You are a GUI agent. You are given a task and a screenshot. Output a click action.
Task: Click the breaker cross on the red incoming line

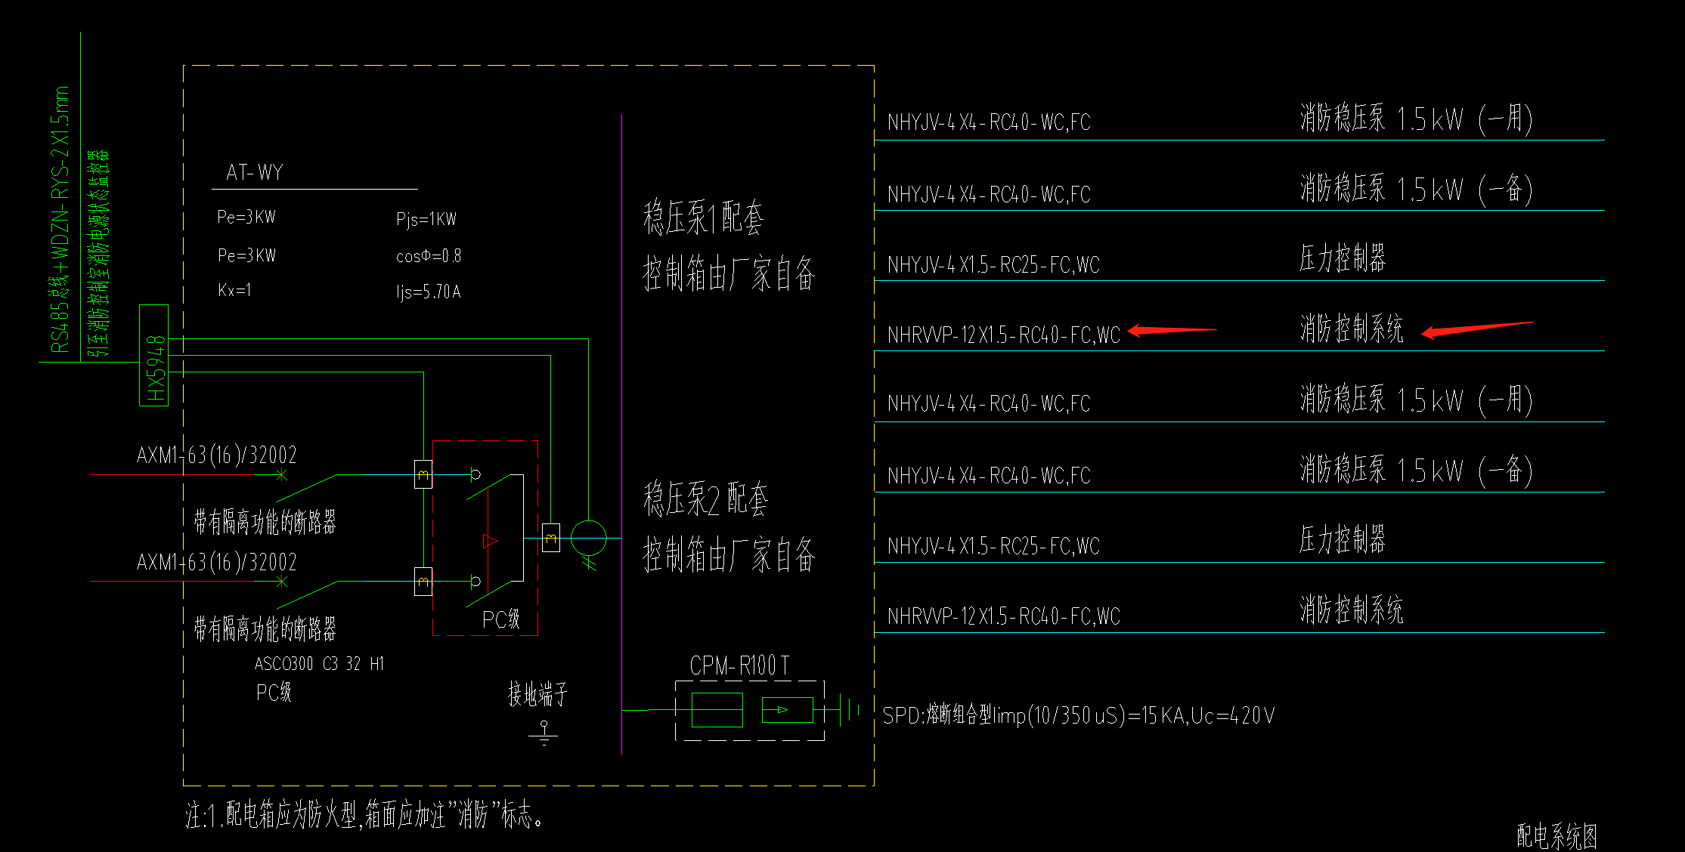tap(282, 474)
